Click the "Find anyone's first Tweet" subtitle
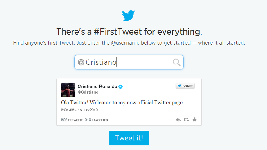This screenshot has width=267, height=150. [x=129, y=43]
